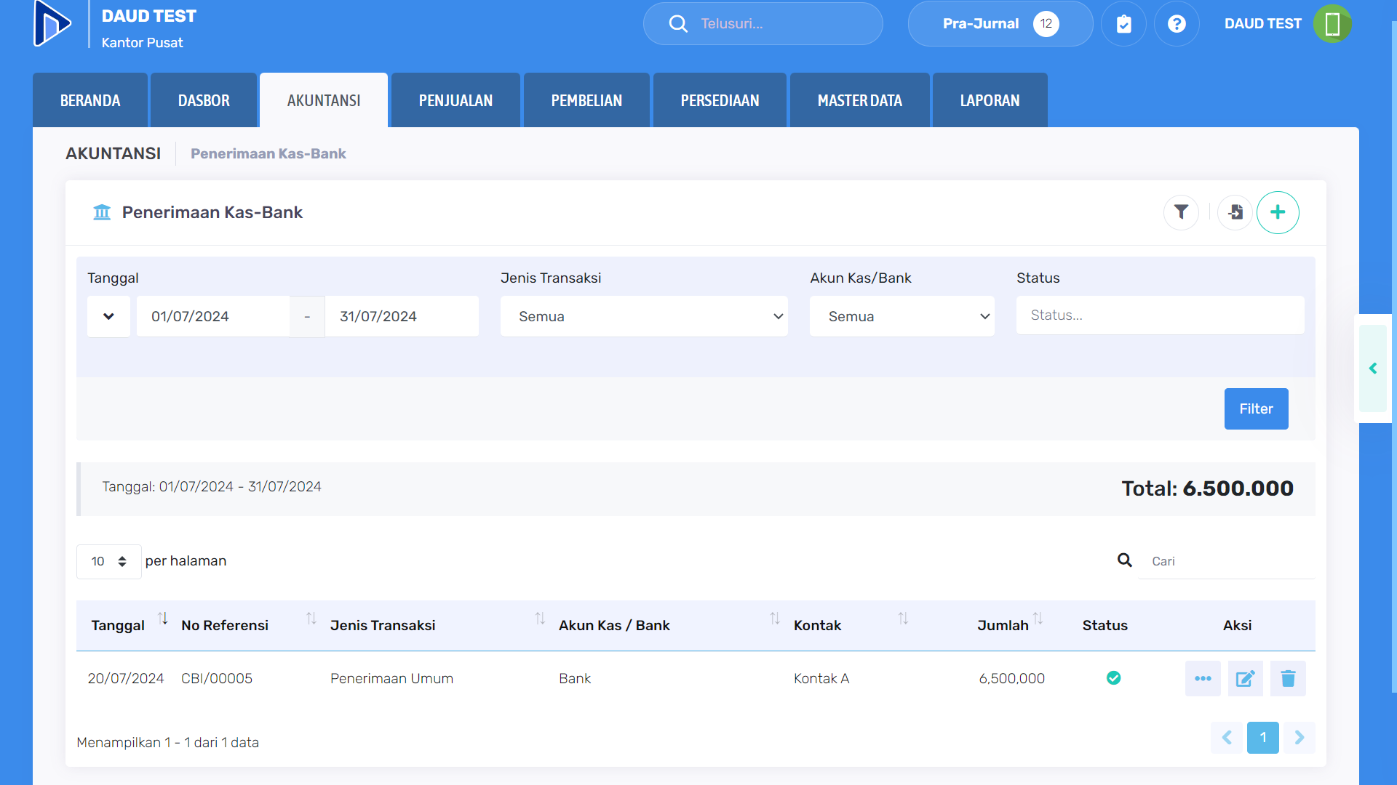Image resolution: width=1397 pixels, height=785 pixels.
Task: Select the AKUNTANSI tab
Action: (x=324, y=100)
